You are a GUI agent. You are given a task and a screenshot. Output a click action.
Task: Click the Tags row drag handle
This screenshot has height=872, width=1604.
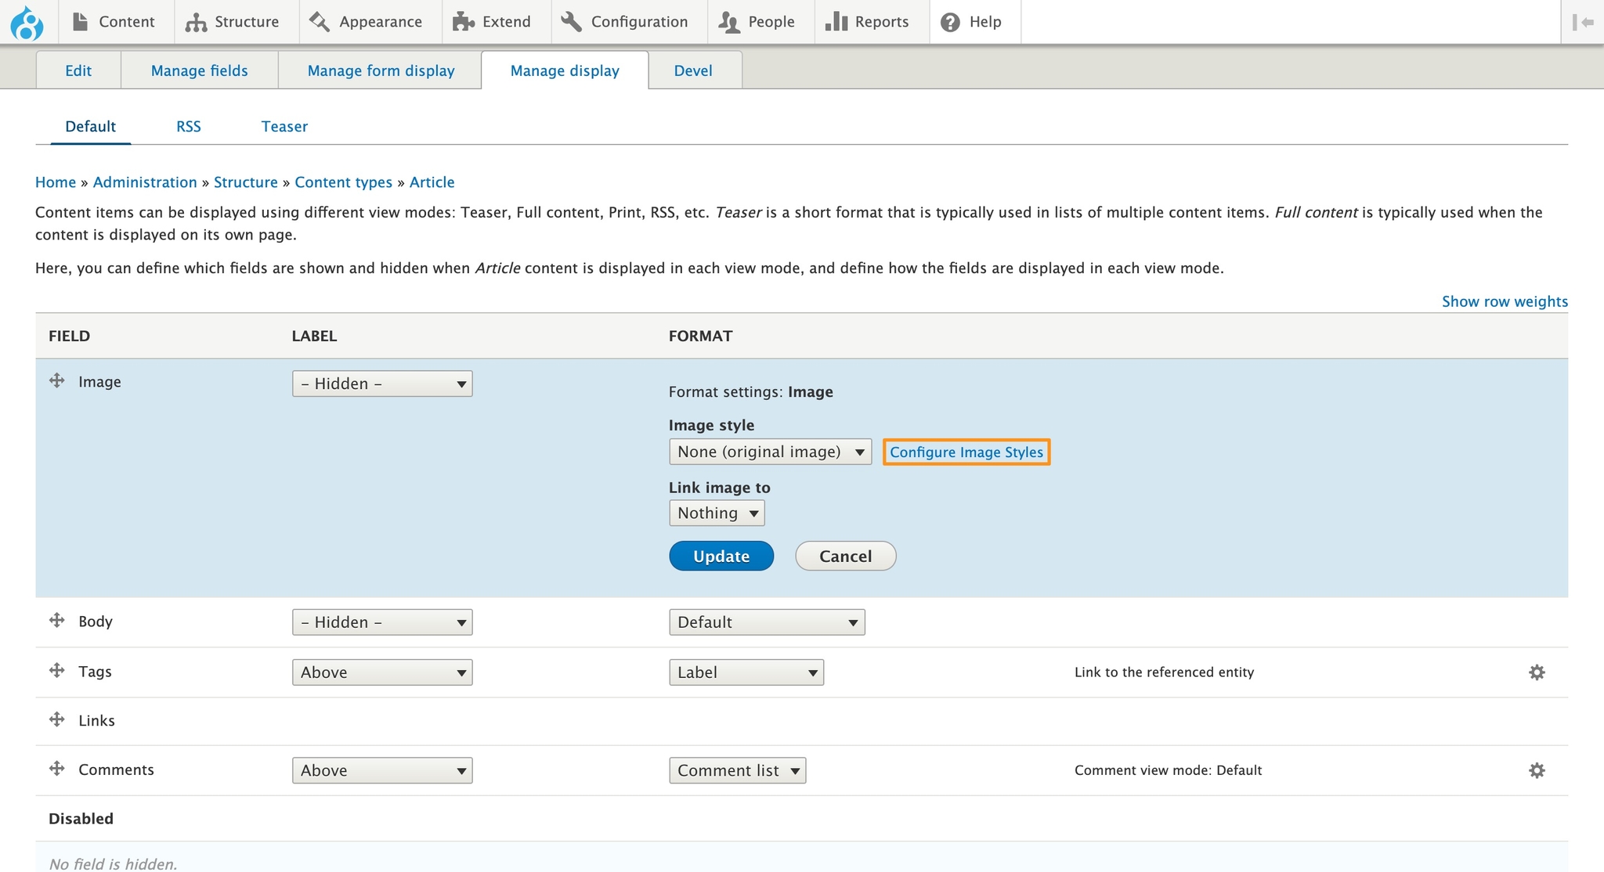coord(56,671)
